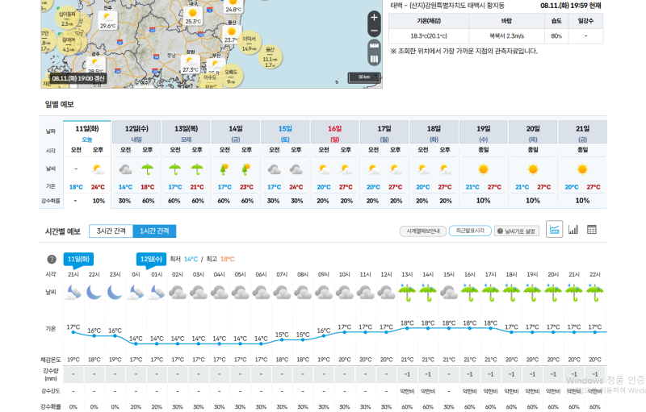Click the 일강수 column header
This screenshot has width=646, height=412.
585,20
